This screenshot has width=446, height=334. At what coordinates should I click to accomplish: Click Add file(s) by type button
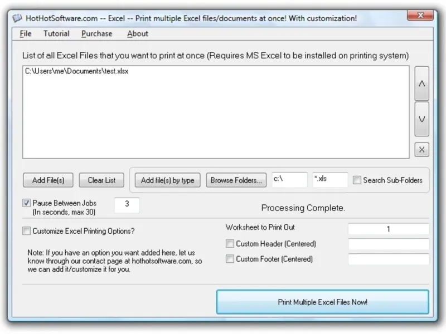point(168,180)
